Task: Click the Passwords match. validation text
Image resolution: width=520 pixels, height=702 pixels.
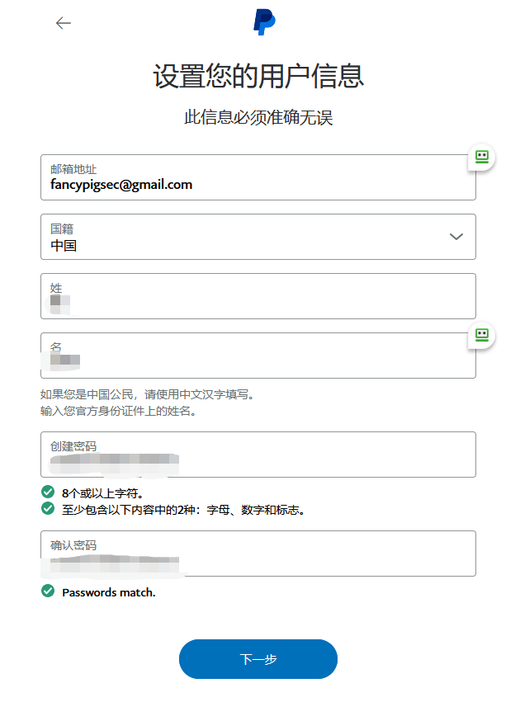Action: pyautogui.click(x=109, y=592)
